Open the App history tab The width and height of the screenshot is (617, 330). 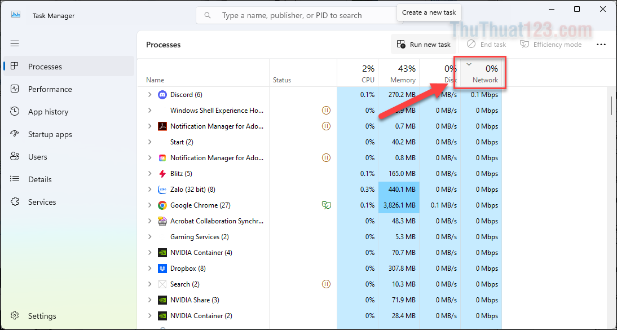coord(69,112)
